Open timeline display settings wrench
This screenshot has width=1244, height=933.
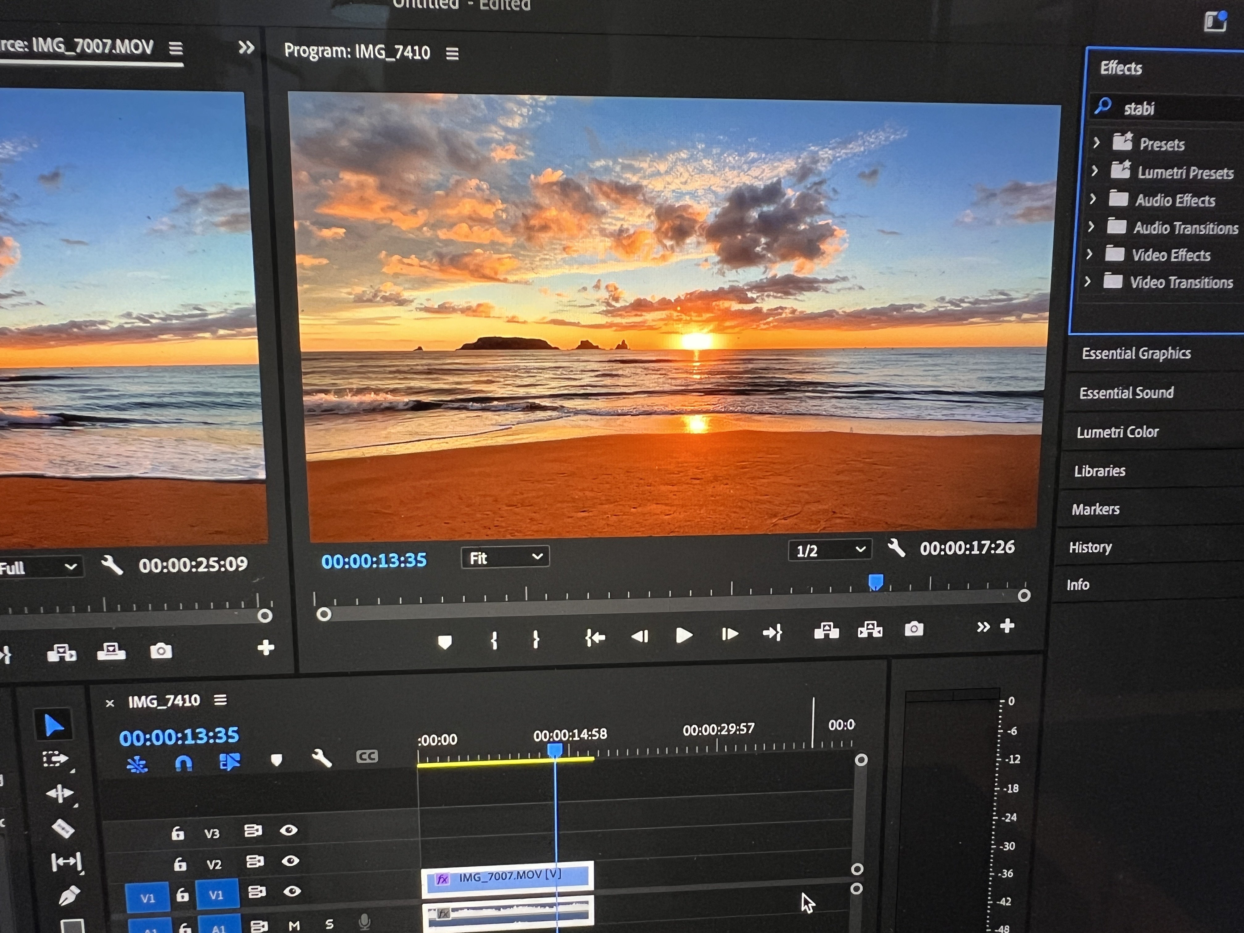click(x=322, y=758)
